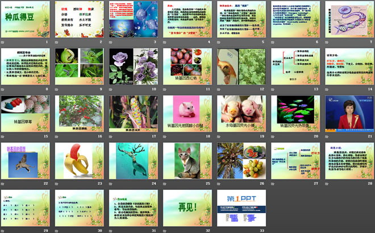Select the 转基因草莓 strawberry slide

coord(26,114)
